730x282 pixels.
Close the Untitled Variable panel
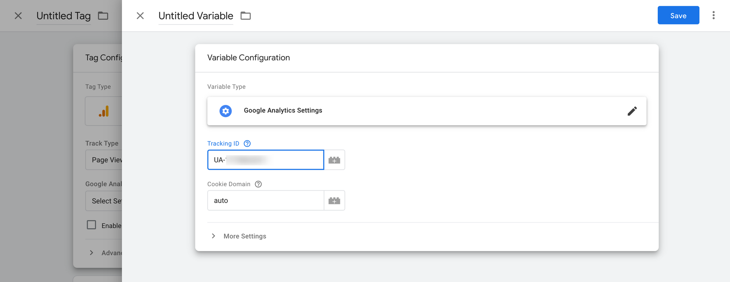(x=140, y=16)
